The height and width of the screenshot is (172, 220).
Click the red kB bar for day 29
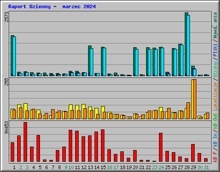193,153
